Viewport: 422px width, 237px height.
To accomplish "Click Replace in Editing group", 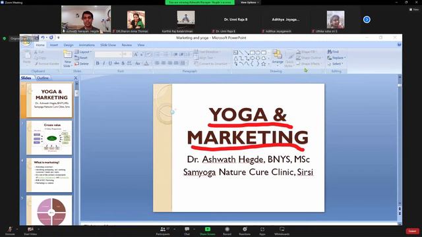I will (x=336, y=57).
